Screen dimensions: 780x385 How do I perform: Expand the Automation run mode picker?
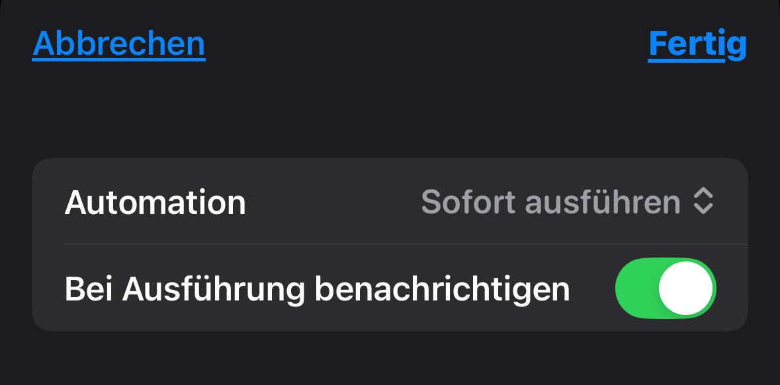567,202
